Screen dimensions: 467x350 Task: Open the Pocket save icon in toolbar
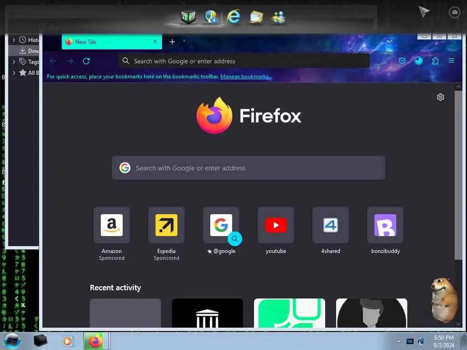pos(402,61)
